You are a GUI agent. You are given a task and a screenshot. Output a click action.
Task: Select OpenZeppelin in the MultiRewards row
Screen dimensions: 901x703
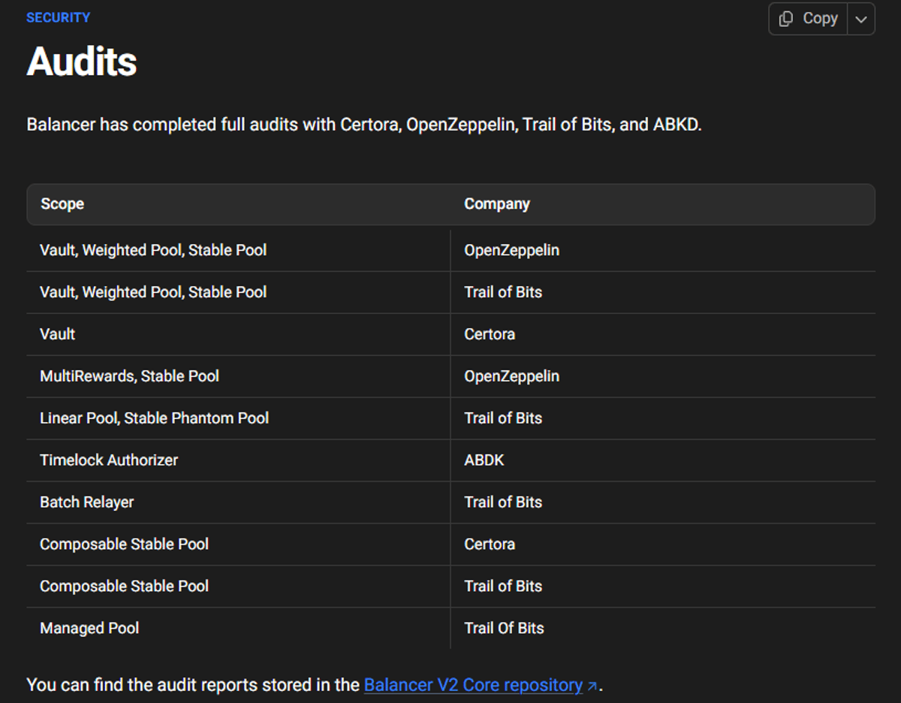pos(511,376)
